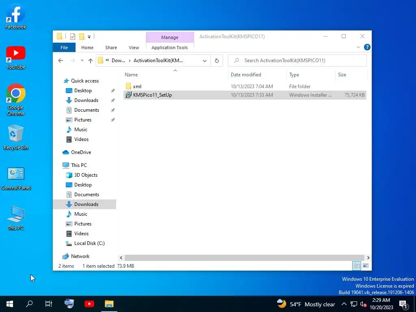Open taskbar Search
Image resolution: width=416 pixels, height=312 pixels.
point(29,304)
